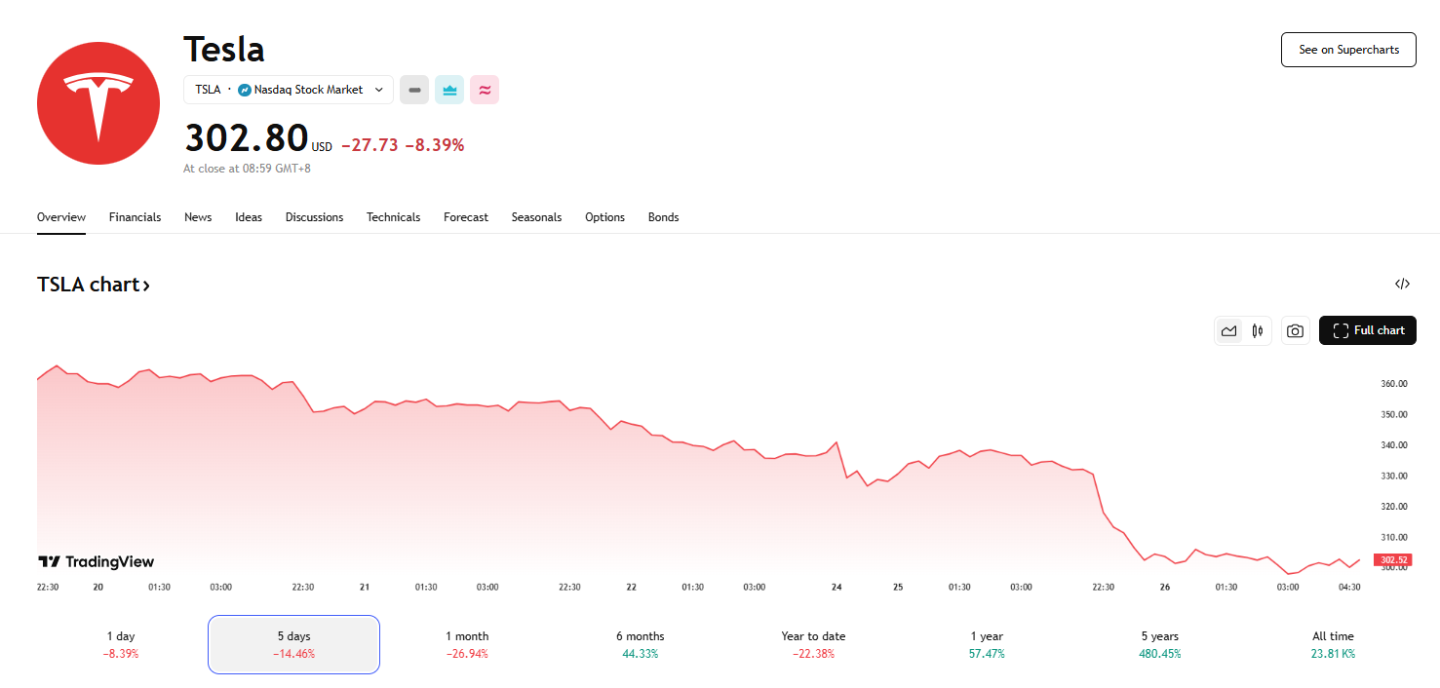This screenshot has height=688, width=1440.
Task: Open the TSLA Nasdaq exchange dropdown
Action: (x=289, y=90)
